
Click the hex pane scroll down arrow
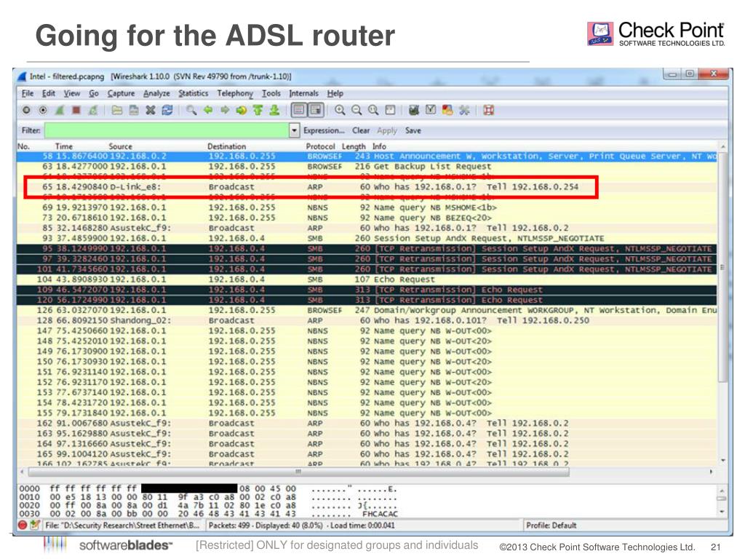(x=722, y=512)
